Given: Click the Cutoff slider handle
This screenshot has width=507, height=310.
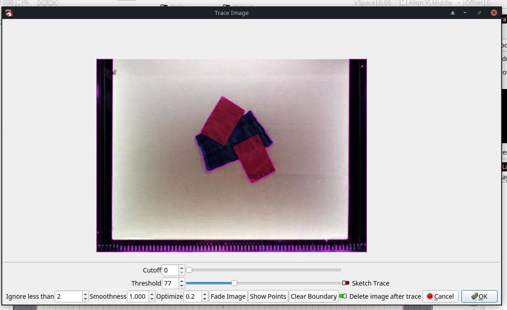Looking at the screenshot, I should tap(189, 270).
